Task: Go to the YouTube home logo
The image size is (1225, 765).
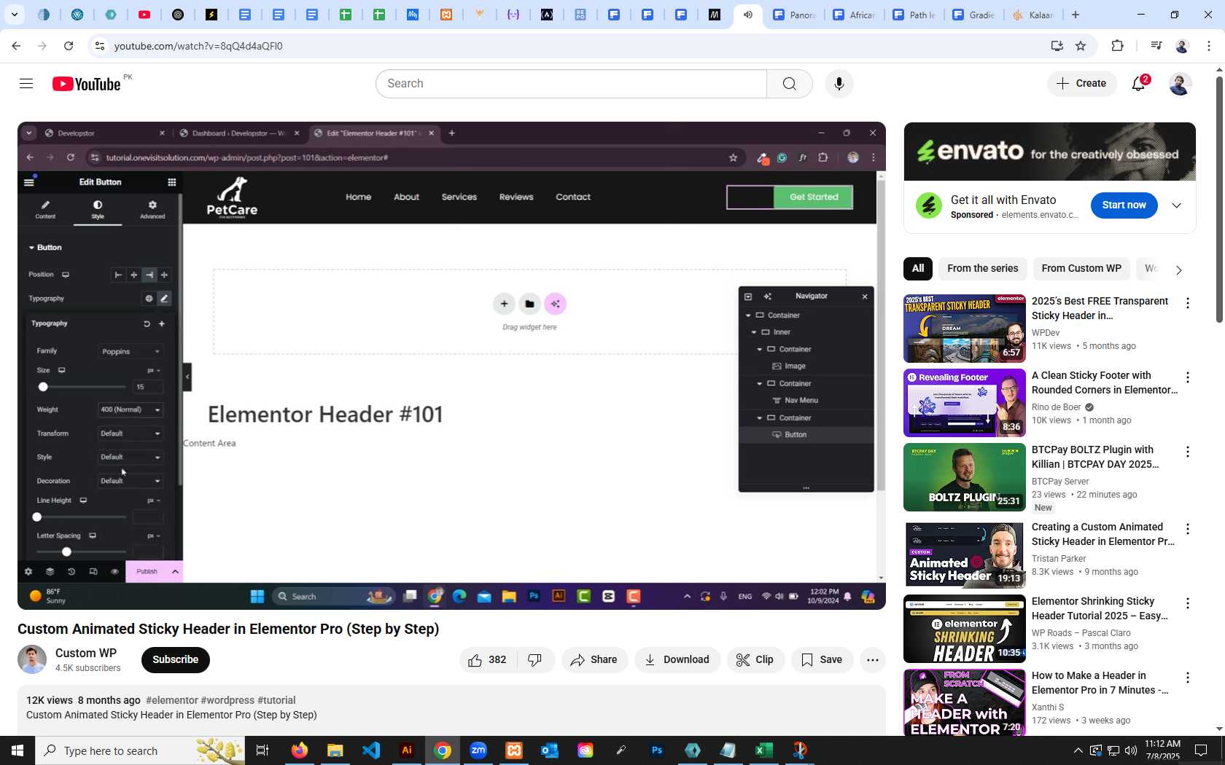Action: pos(86,84)
